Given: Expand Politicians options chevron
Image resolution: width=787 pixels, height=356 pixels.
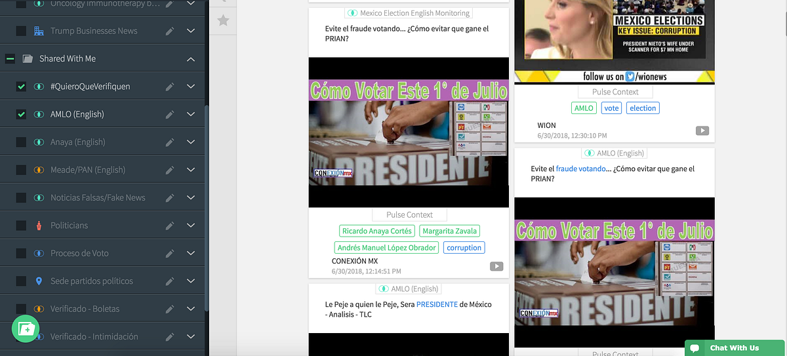Looking at the screenshot, I should pos(191,225).
